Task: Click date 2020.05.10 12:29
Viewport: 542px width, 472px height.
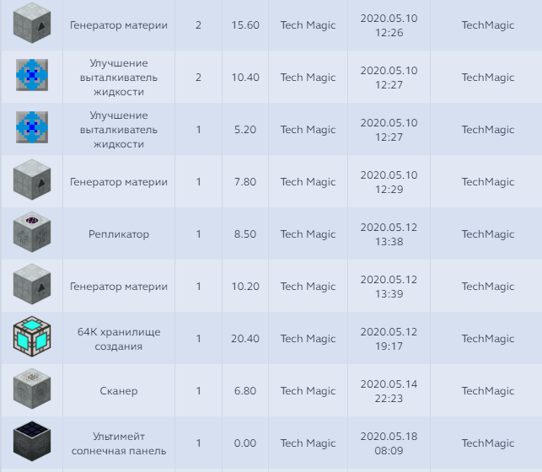Action: point(389,182)
